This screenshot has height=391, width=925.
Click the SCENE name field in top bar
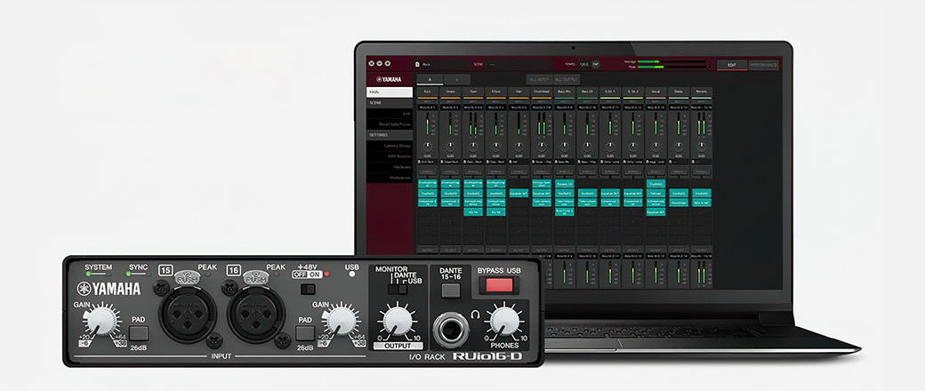[x=519, y=64]
